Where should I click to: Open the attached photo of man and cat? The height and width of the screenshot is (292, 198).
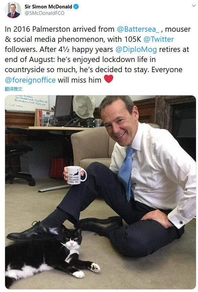(x=101, y=192)
